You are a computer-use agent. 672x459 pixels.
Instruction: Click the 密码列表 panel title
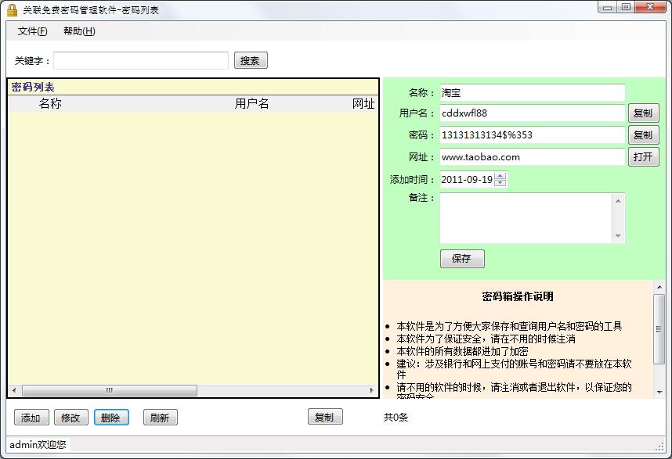[x=33, y=88]
